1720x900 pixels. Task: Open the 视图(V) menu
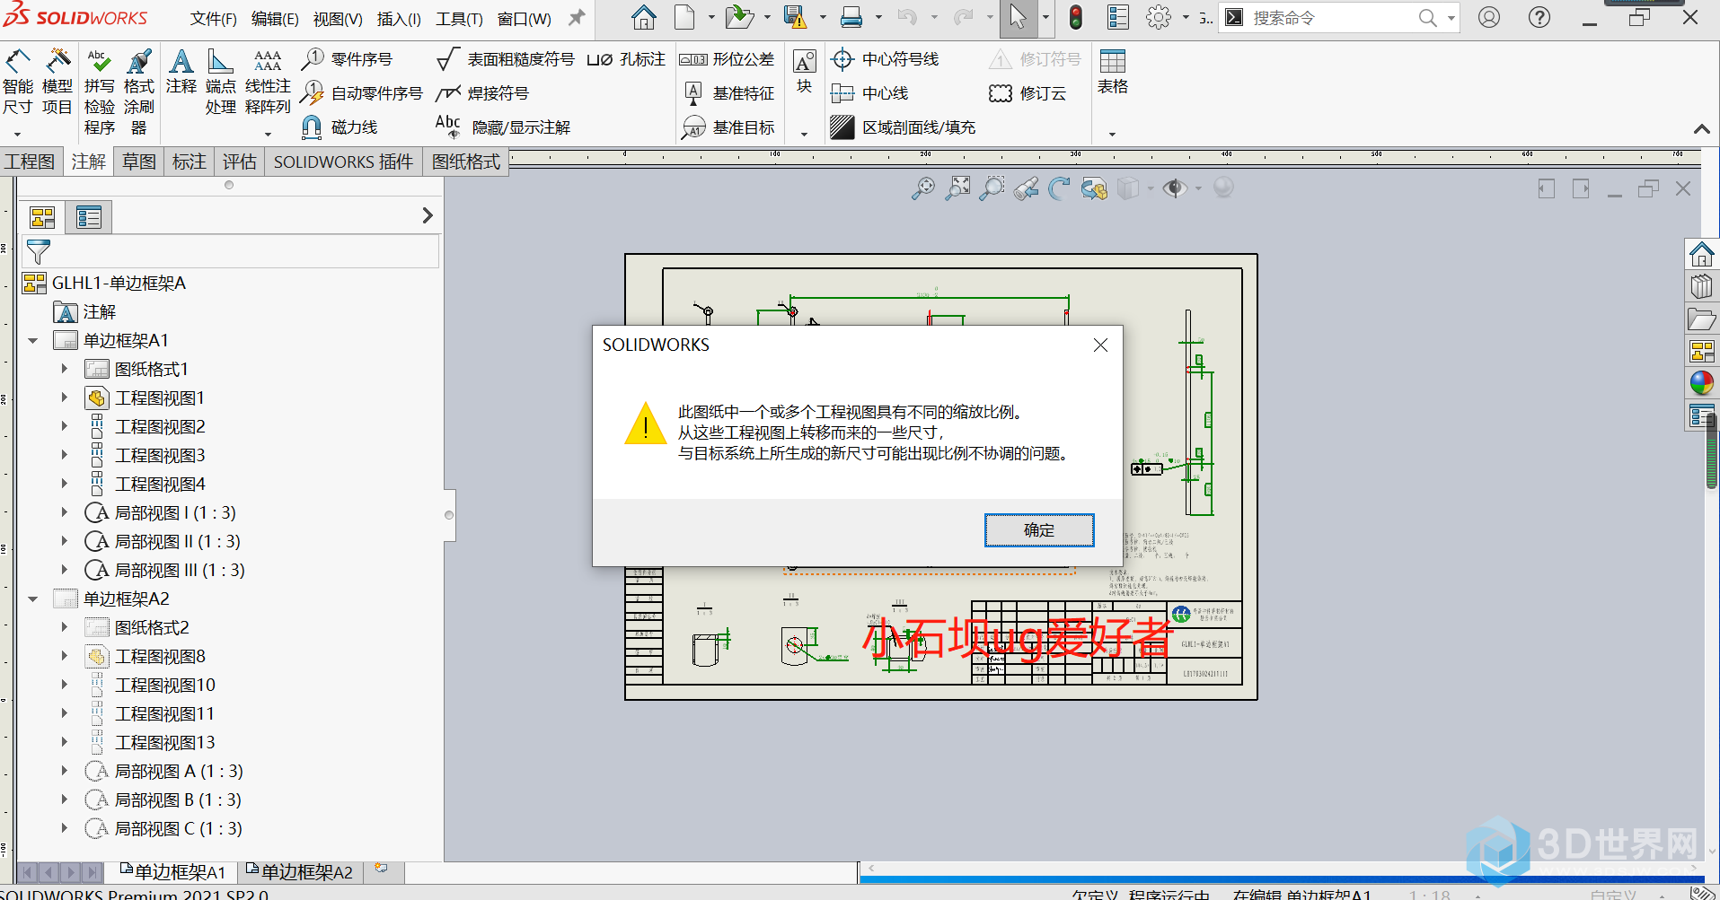click(338, 19)
